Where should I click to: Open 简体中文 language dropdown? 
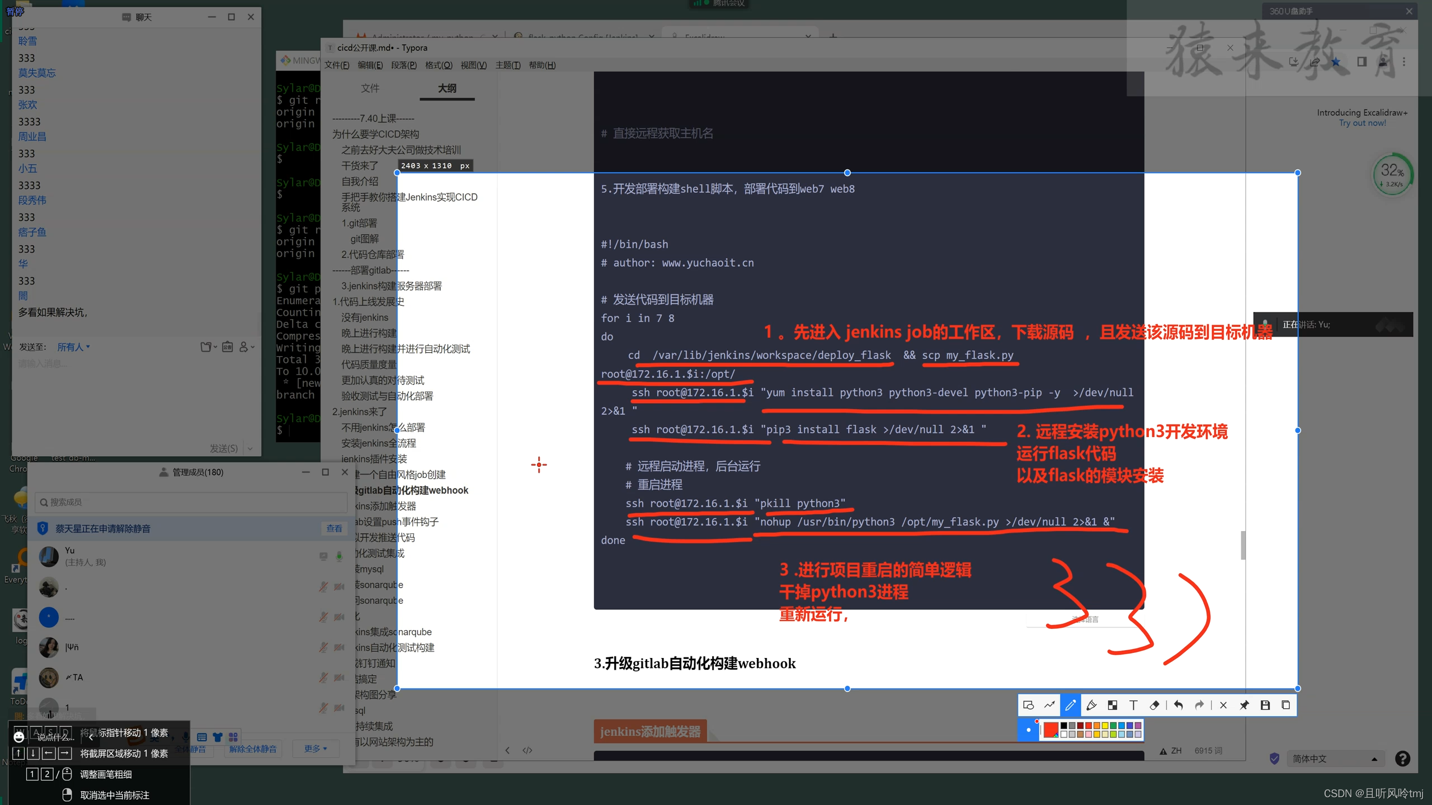click(1335, 759)
